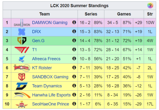Image resolution: width=159 pixels, height=110 pixels.
Task: Open Hanwha Life Esports info icon
Action: click(x=74, y=95)
